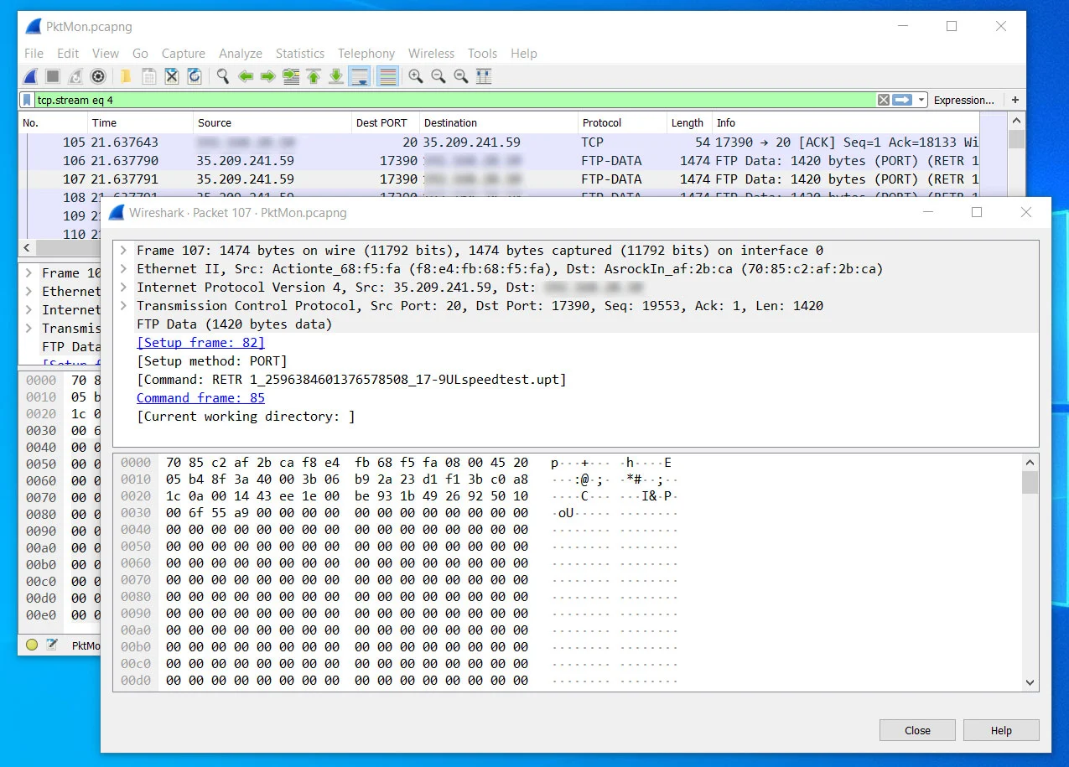Viewport: 1069px width, 767px height.
Task: Select the Command: RETR row
Action: [576, 380]
